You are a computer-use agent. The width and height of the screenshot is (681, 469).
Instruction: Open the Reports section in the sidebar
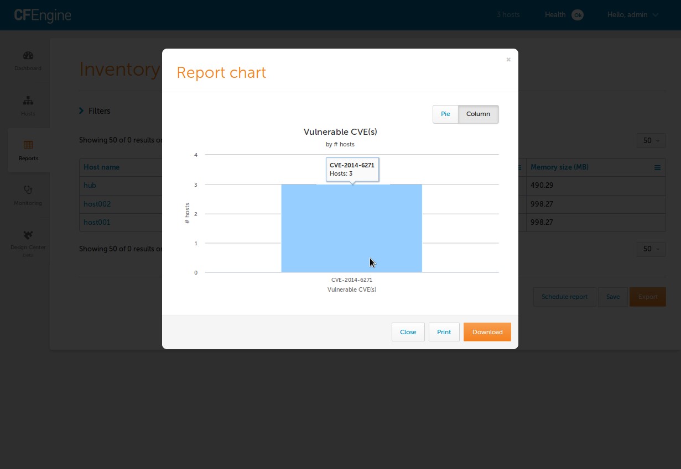[28, 150]
